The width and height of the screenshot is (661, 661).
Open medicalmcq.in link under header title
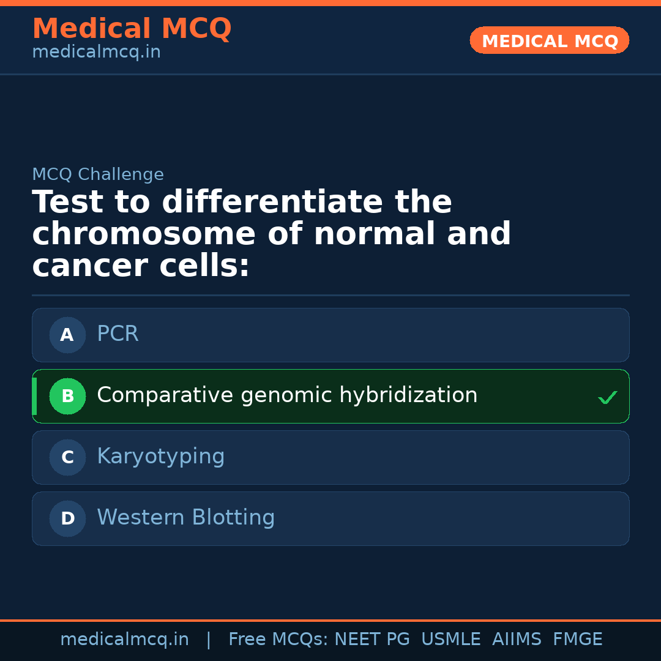[96, 53]
